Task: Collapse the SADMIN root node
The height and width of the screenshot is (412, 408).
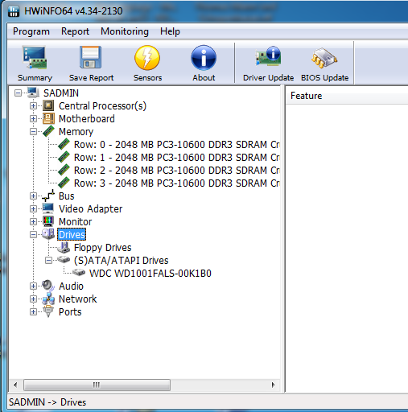Action: pyautogui.click(x=18, y=93)
